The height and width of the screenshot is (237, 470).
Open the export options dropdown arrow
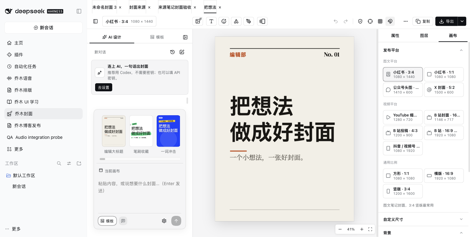[x=462, y=21]
